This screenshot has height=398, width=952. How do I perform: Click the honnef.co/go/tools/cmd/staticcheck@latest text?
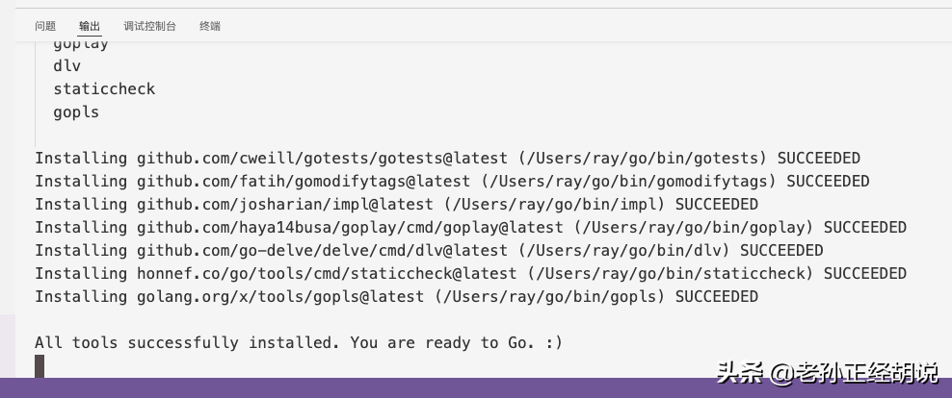pyautogui.click(x=327, y=274)
